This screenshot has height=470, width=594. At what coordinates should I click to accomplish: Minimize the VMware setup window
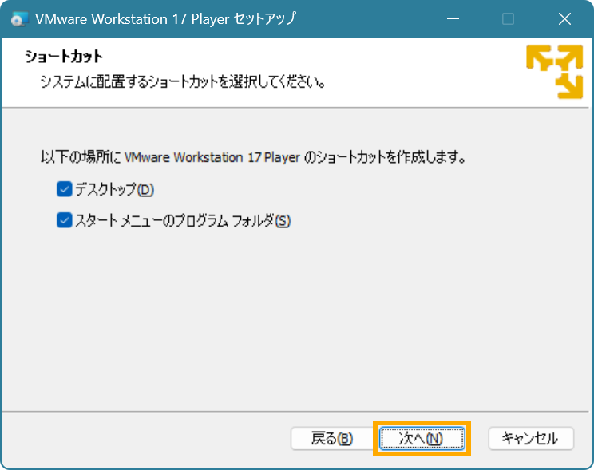(x=453, y=18)
